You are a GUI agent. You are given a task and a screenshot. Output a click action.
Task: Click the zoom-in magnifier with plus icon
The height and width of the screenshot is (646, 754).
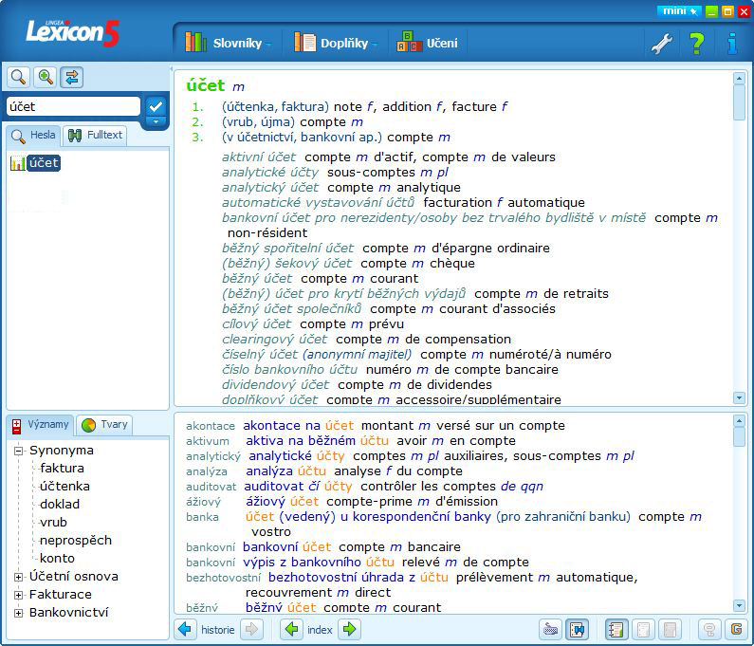pos(46,77)
